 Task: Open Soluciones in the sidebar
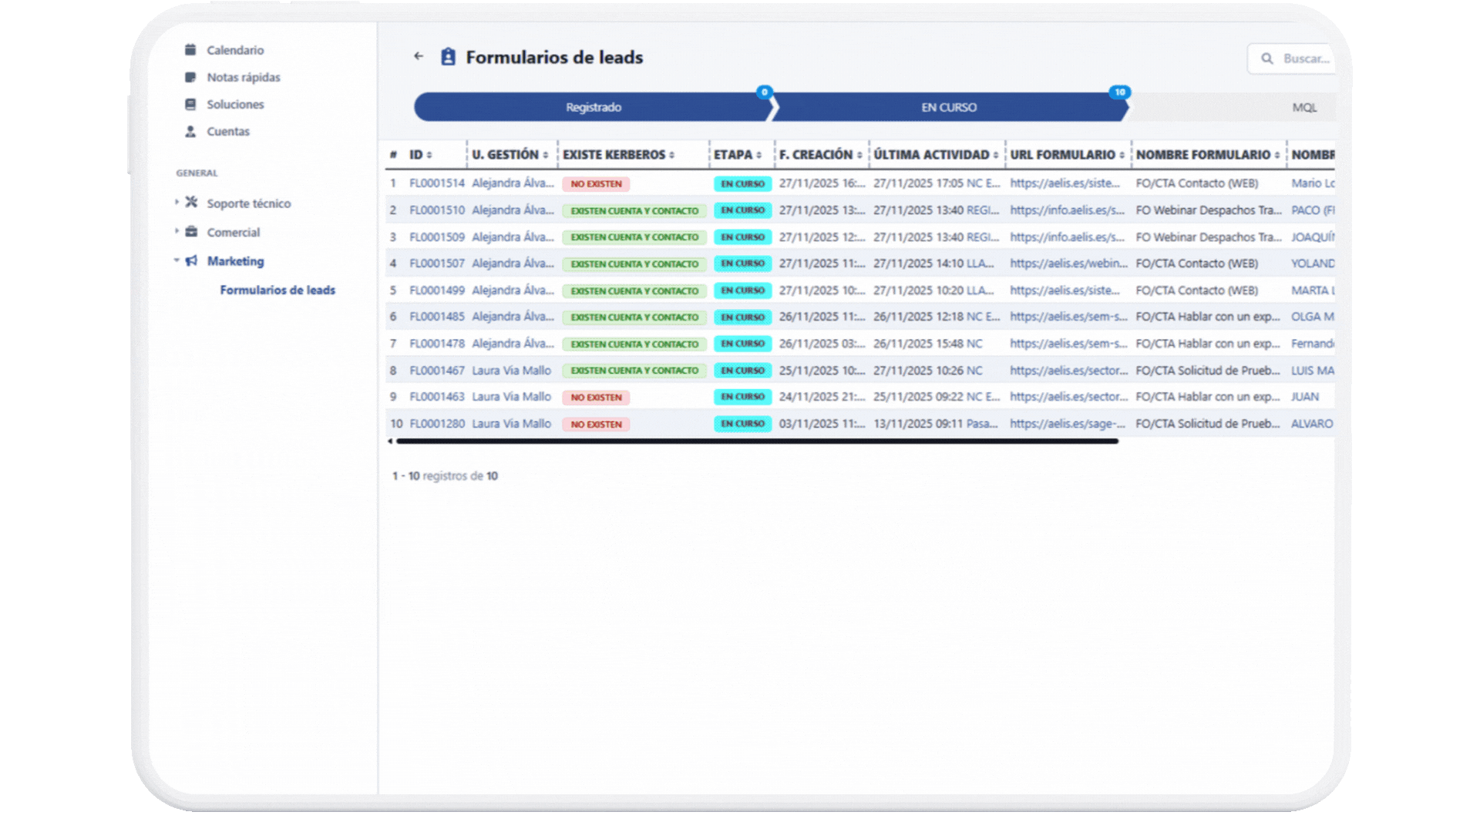pos(190,104)
